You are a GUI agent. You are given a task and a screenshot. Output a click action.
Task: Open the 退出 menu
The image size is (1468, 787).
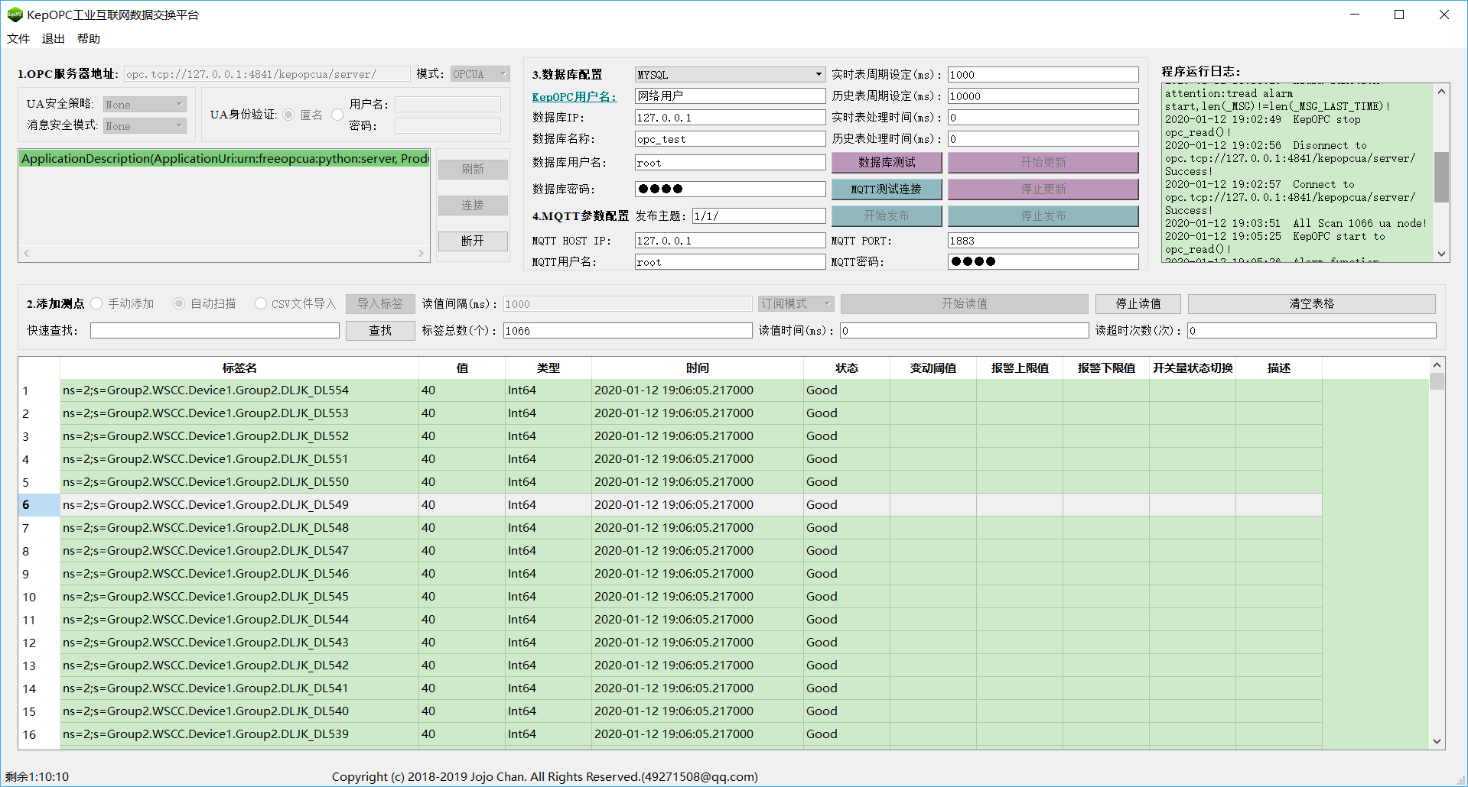[54, 39]
